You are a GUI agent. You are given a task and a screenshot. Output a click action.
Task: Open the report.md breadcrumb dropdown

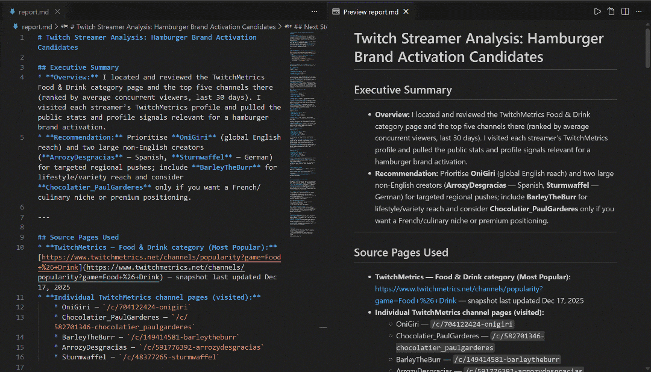[36, 26]
